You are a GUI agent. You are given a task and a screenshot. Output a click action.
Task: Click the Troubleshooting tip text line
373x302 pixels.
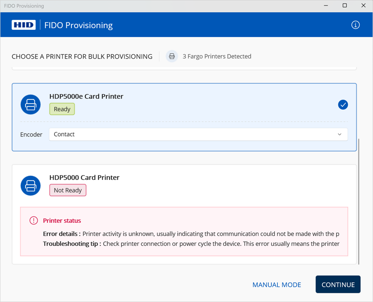(191, 244)
